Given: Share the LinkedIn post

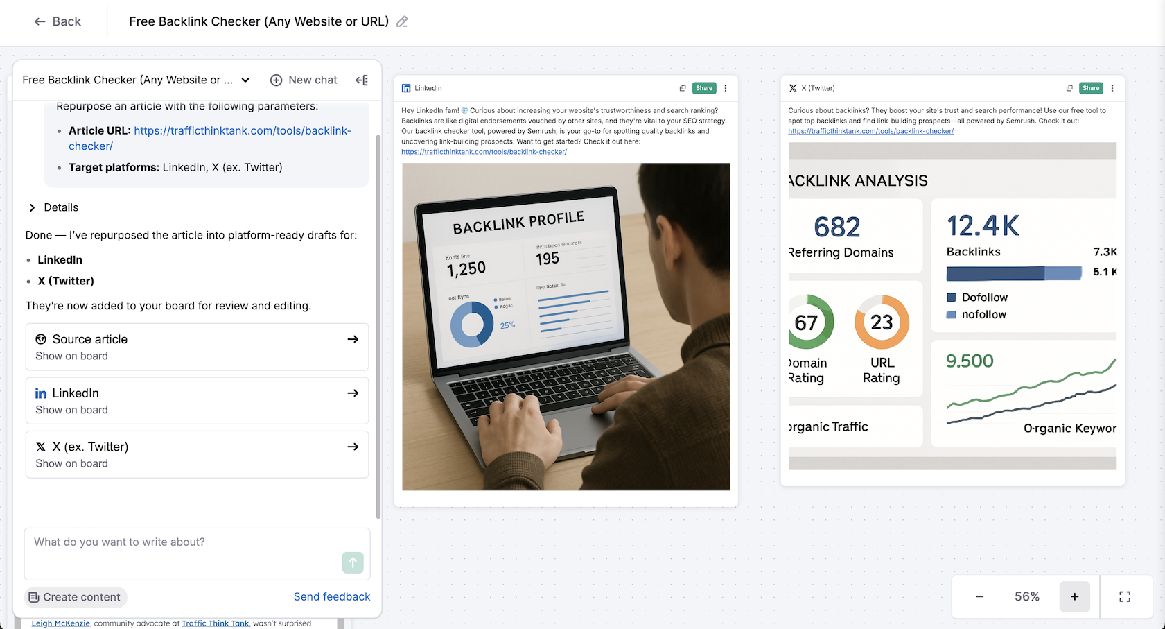Looking at the screenshot, I should point(704,88).
